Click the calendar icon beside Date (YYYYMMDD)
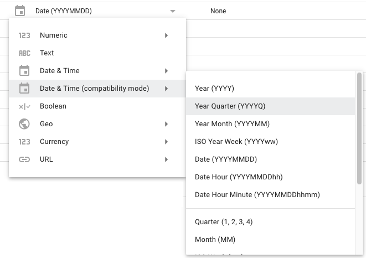This screenshot has height=258, width=366. pos(20,11)
